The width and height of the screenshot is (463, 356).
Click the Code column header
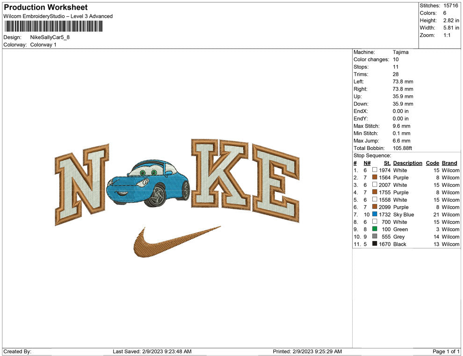(432, 163)
